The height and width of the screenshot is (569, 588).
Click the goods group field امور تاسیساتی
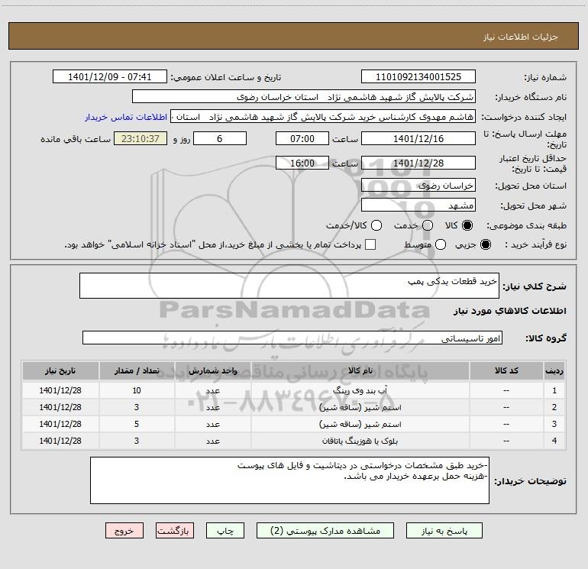tap(292, 338)
